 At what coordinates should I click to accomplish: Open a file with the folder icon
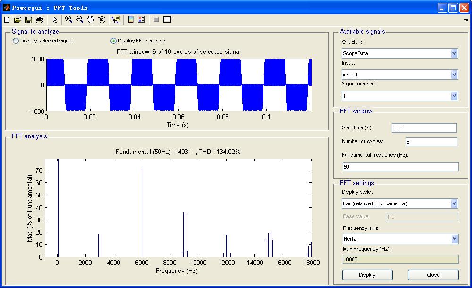17,19
